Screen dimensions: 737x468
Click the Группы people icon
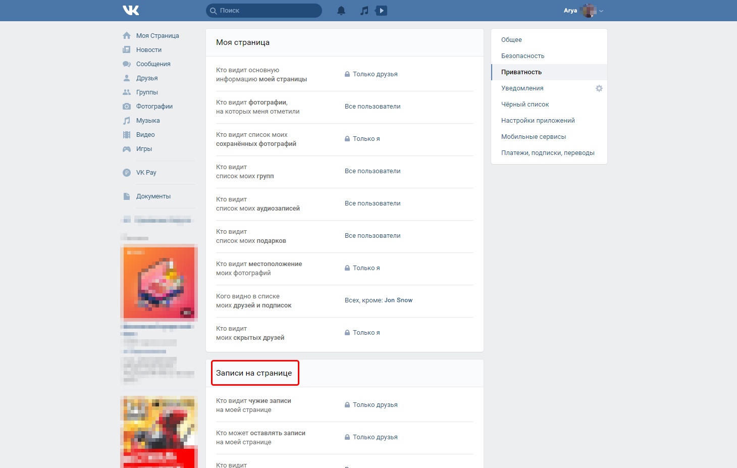[127, 92]
